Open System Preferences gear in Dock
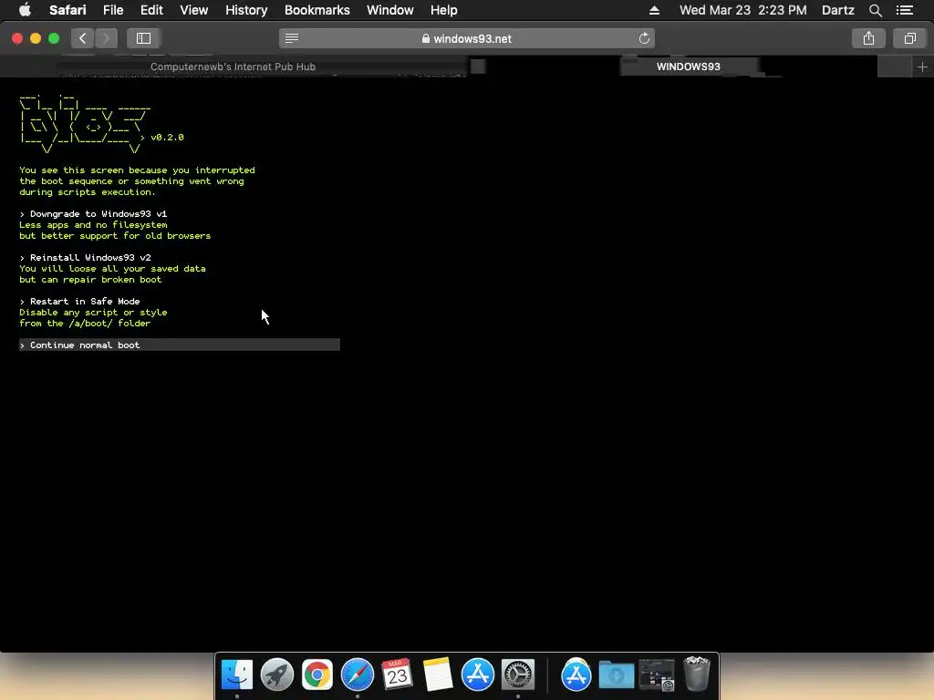 pos(518,675)
